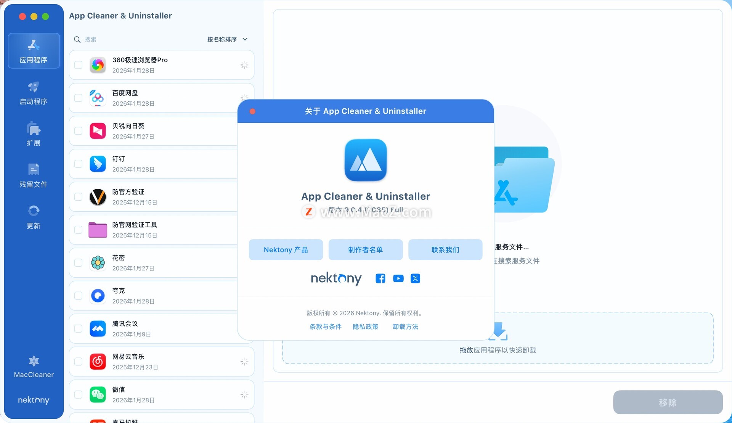Click the search magnifier icon

coord(77,39)
